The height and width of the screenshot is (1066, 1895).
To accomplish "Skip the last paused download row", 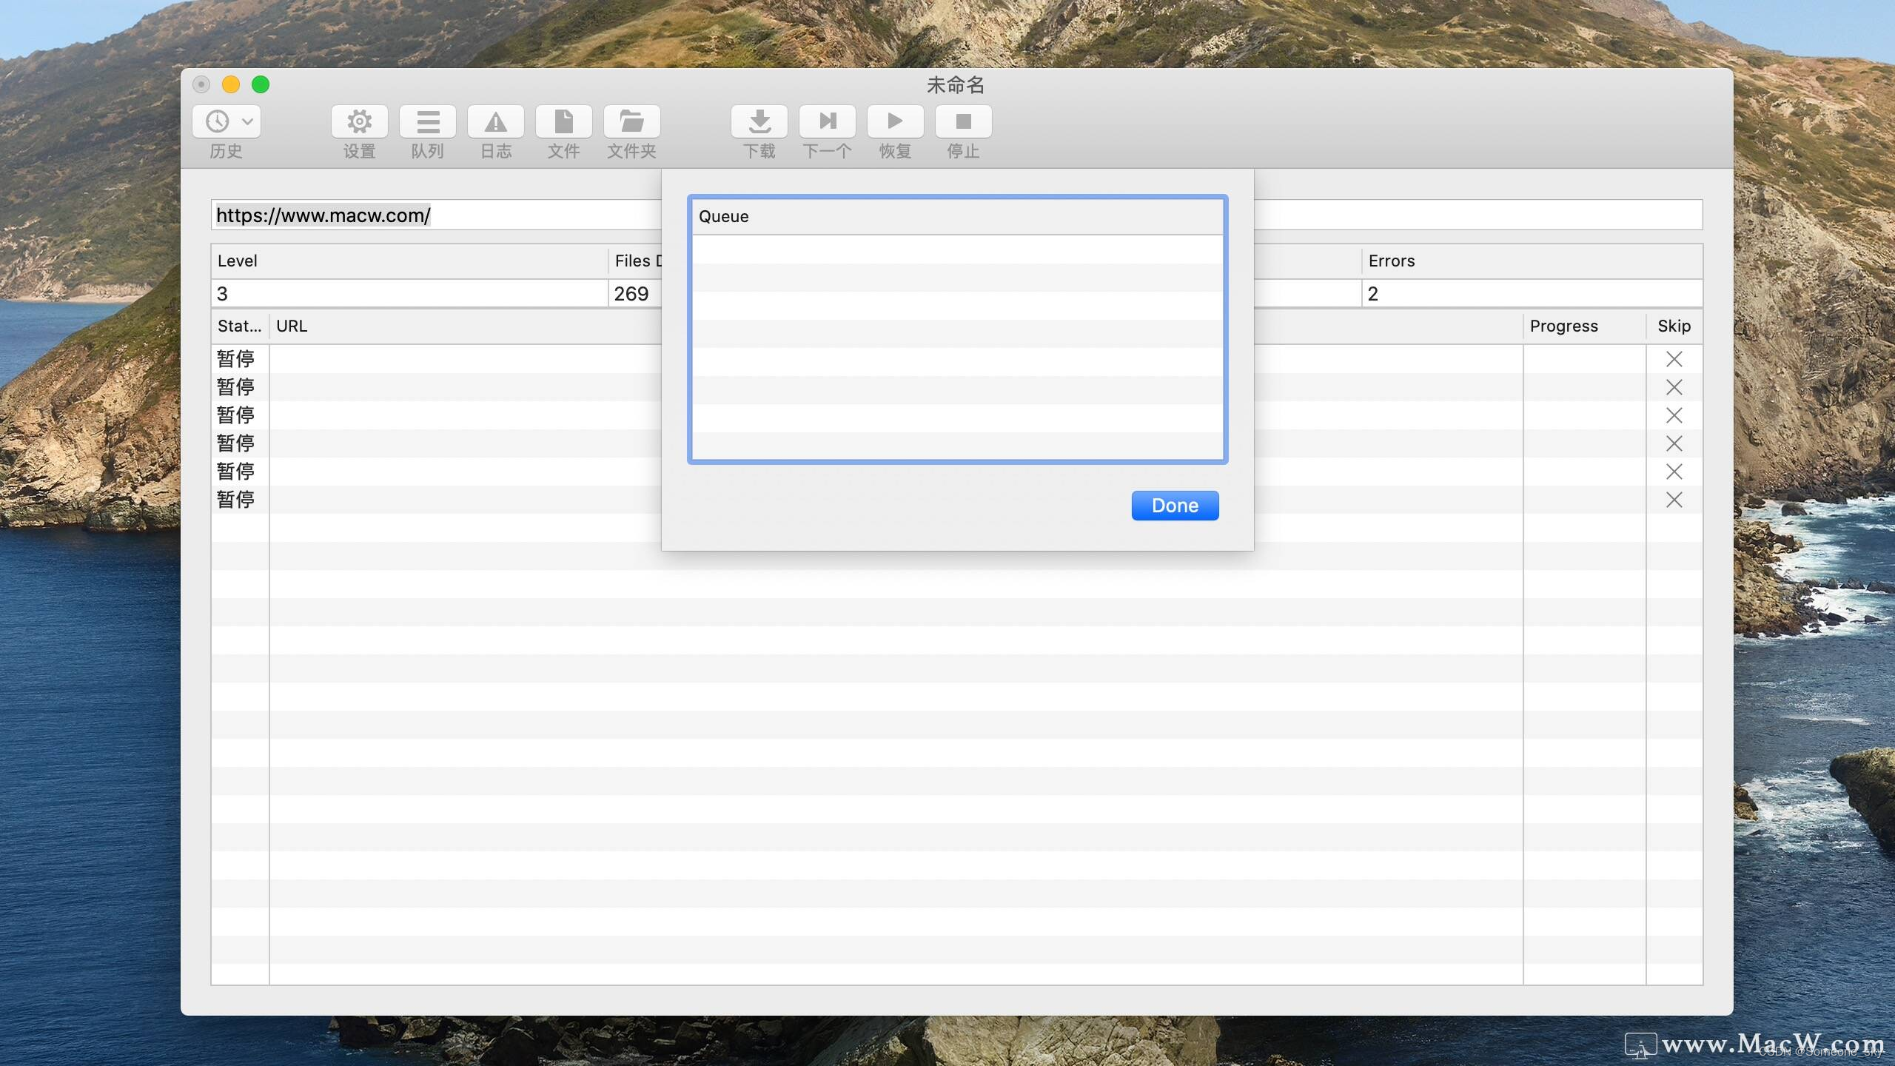I will (x=1674, y=500).
